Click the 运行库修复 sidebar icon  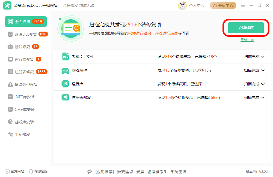[x=10, y=59]
